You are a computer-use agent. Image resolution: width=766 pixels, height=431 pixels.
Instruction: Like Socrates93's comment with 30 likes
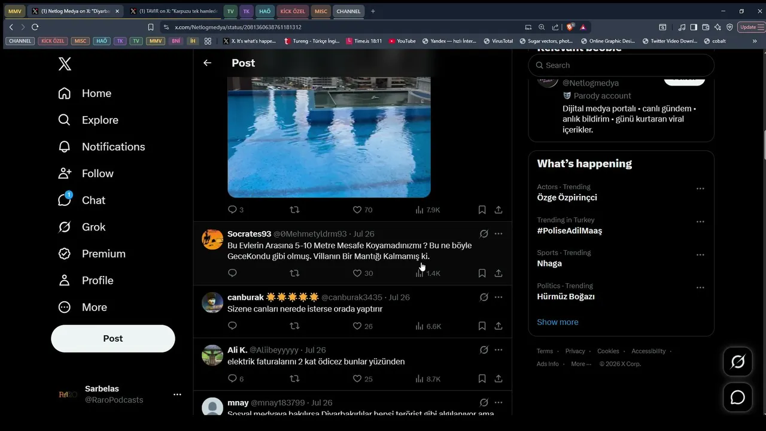point(362,273)
